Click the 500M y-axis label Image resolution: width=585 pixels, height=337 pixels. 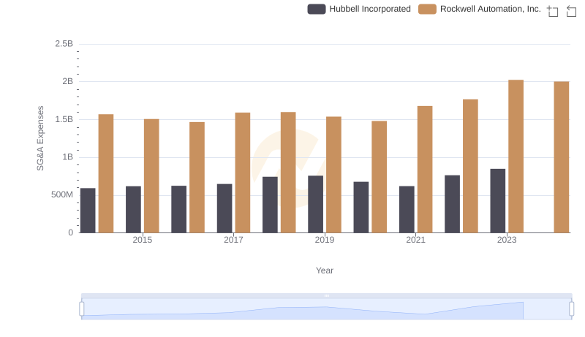pos(62,194)
